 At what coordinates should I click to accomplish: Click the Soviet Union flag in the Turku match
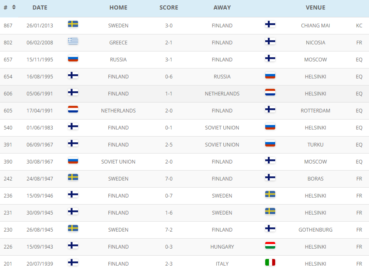[270, 143]
